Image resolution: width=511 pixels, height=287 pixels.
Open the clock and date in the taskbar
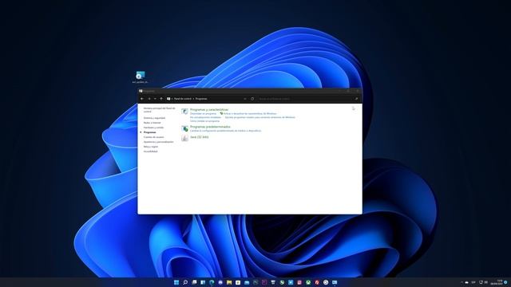pos(497,282)
